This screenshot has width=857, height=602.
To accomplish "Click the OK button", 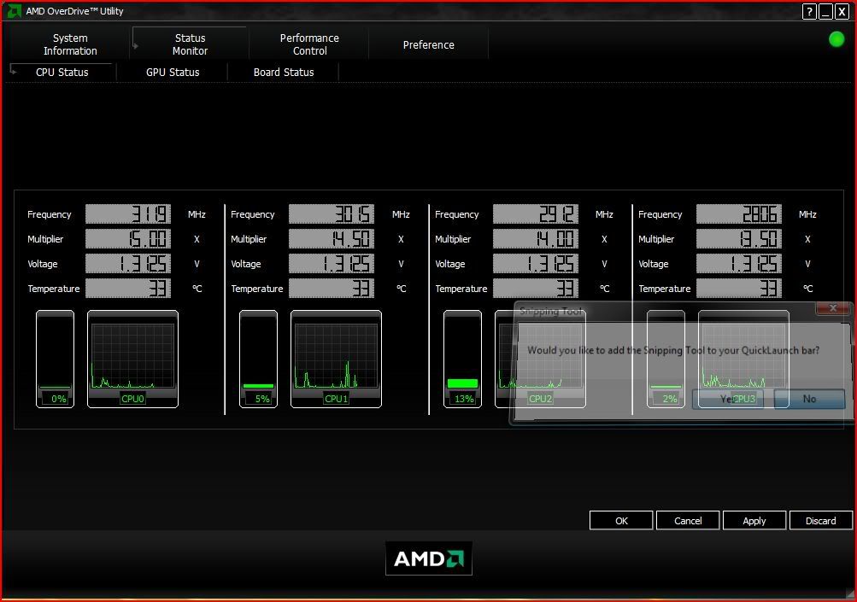I will [621, 521].
